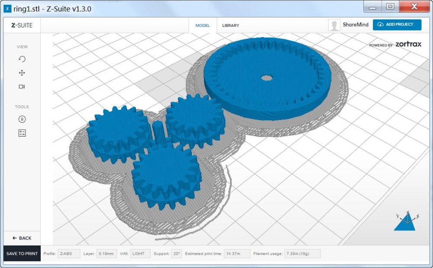Click the Layer field showing 0.19mm

[x=107, y=254]
